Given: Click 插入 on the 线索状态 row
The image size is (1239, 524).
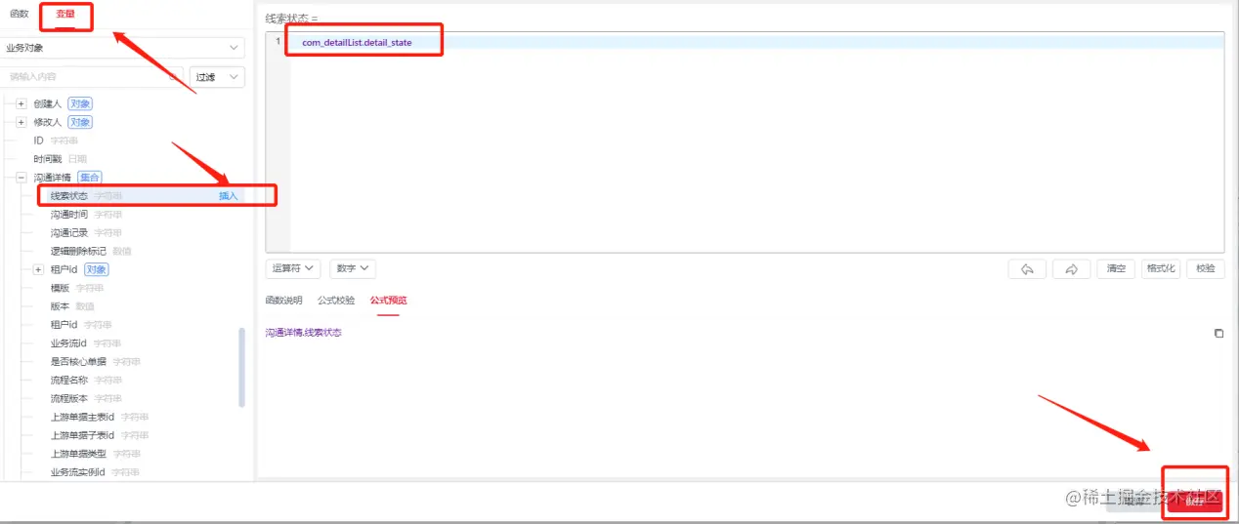Looking at the screenshot, I should click(228, 196).
